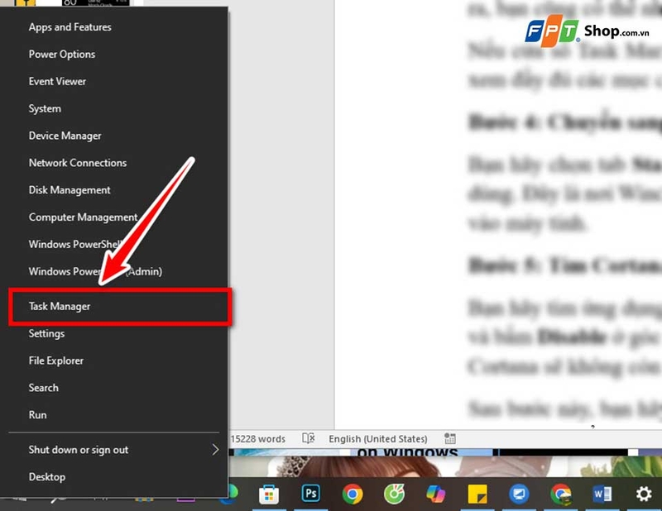Open Apps and Features

(x=114, y=27)
